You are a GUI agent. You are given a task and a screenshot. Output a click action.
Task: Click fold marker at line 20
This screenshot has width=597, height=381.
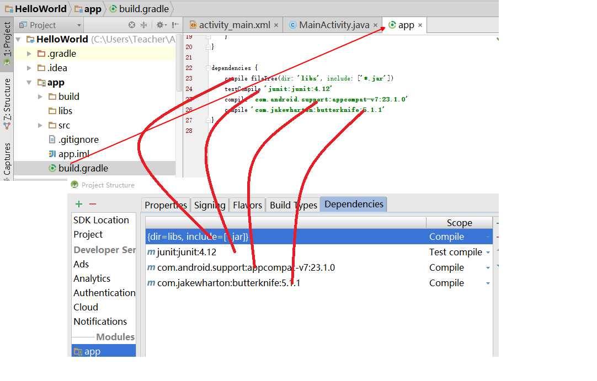pyautogui.click(x=208, y=47)
